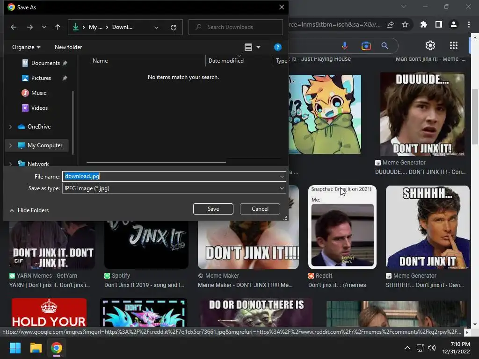Screen dimensions: 479x359
Task: Expand the address bar path history dropdown
Action: point(156,28)
